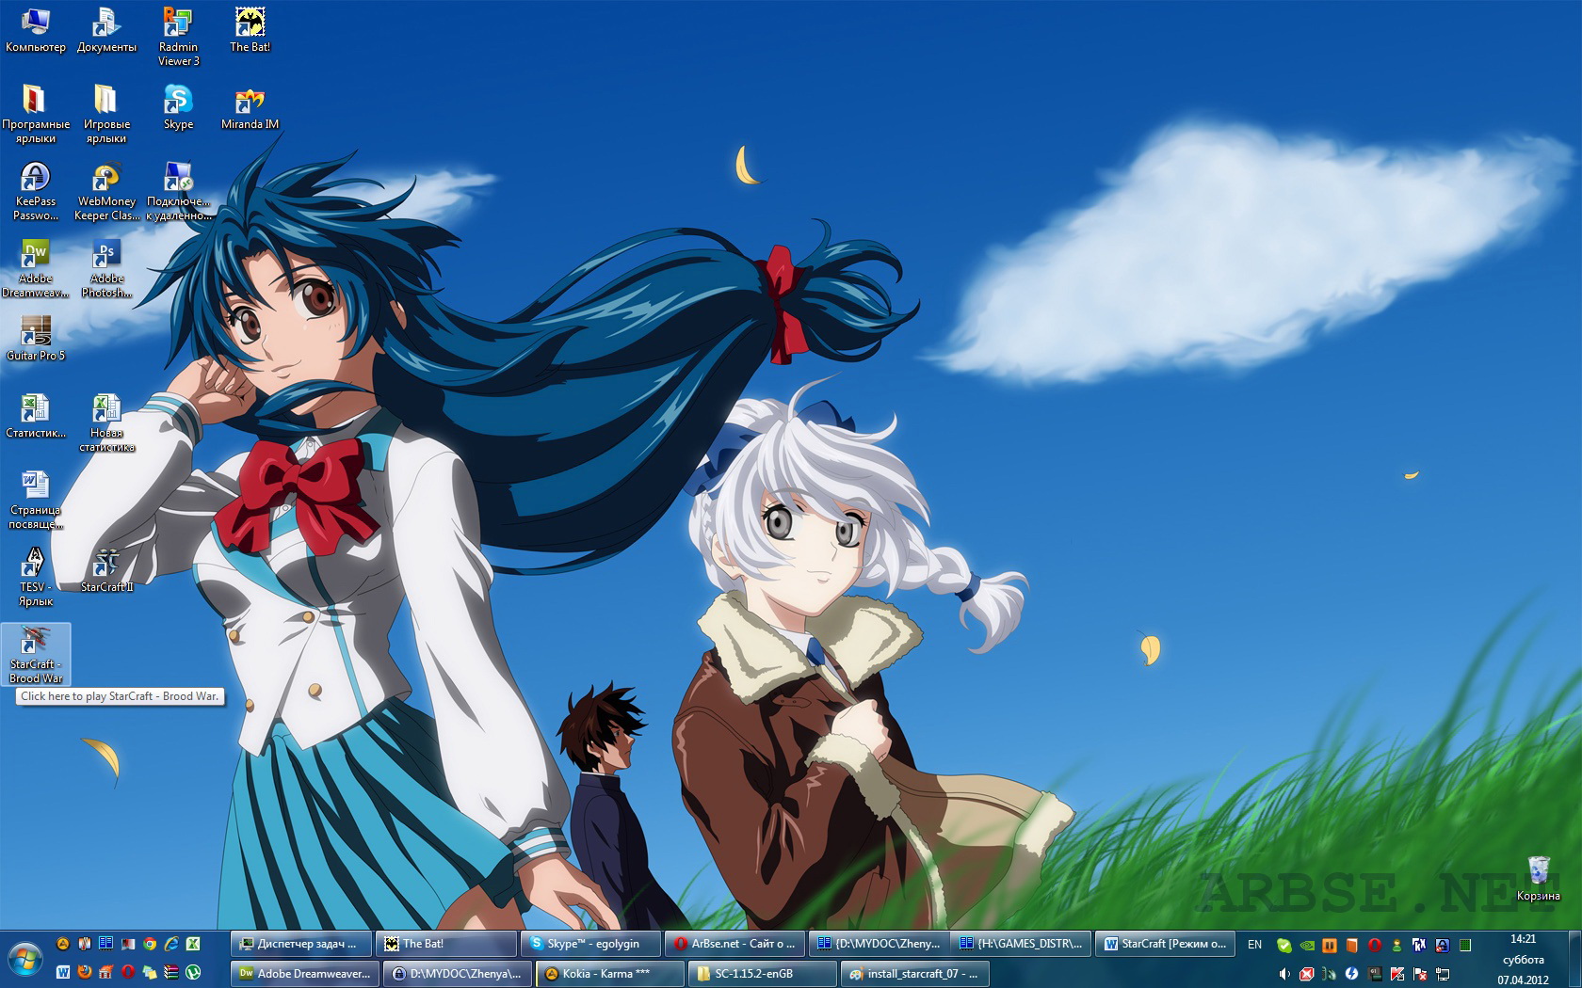Open KeePass Password shortcut
Viewport: 1582px width, 988px height.
[35, 191]
